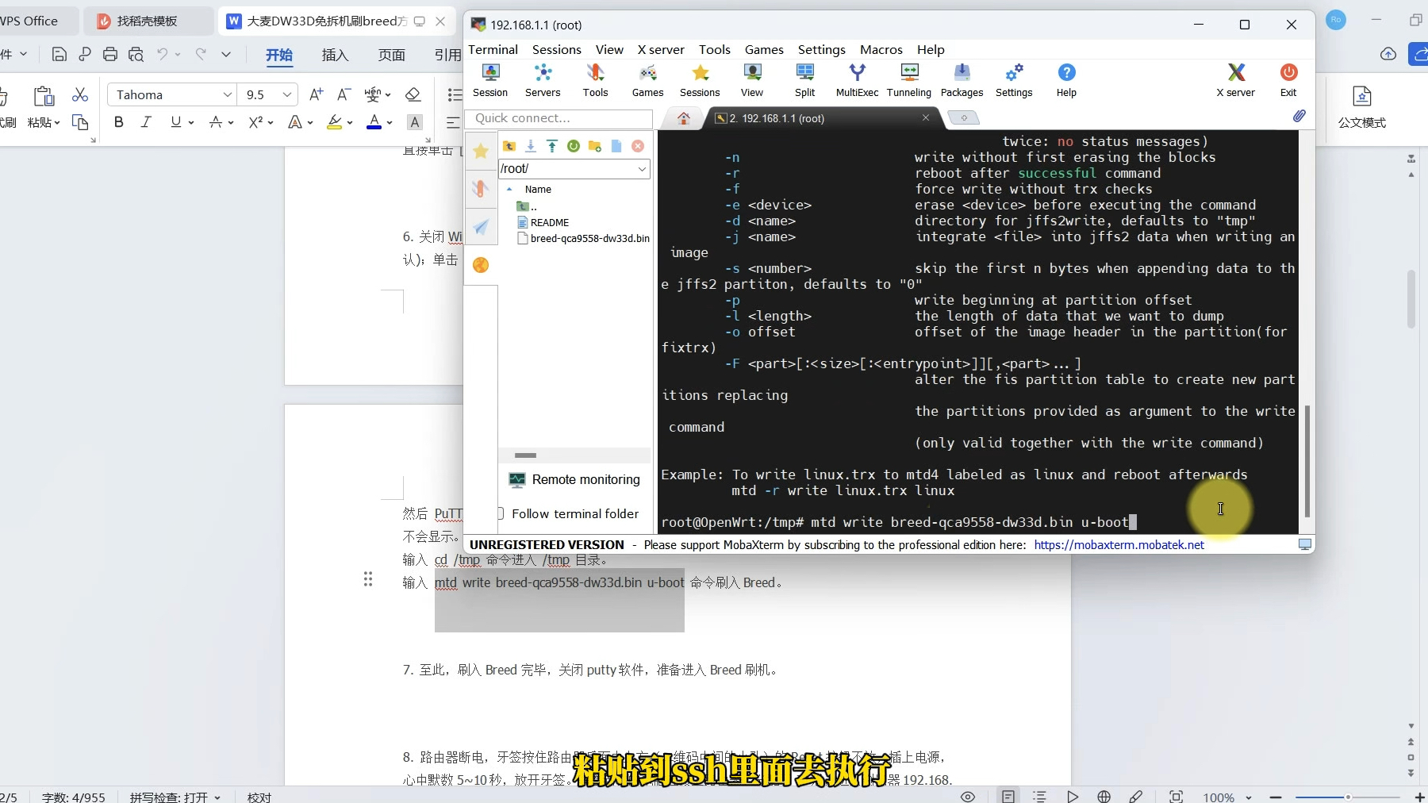Click the yellow highlight color swatch
This screenshot has width=1428, height=803.
tap(334, 122)
